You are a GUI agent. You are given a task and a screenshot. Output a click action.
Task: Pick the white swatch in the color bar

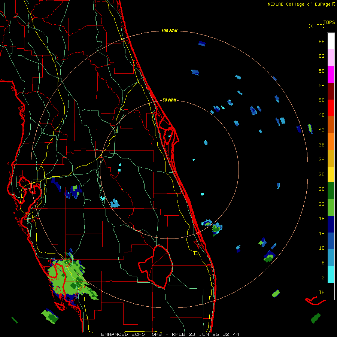point(331,41)
